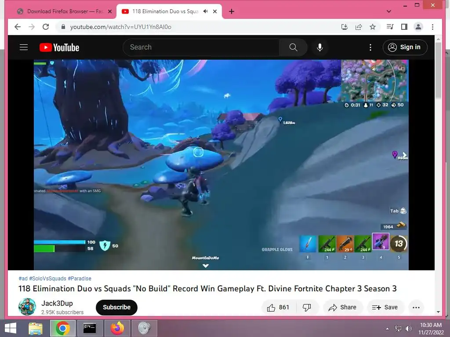Open more actions ellipsis under video

[416, 308]
